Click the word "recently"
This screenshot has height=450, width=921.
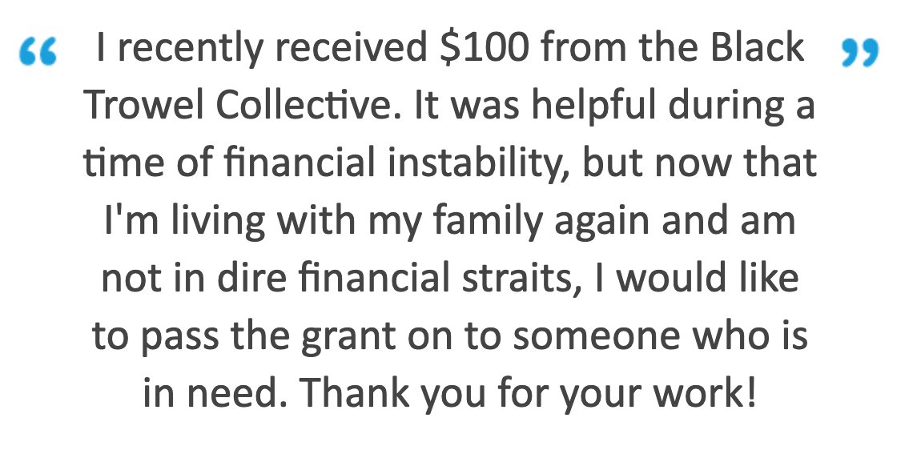[190, 50]
